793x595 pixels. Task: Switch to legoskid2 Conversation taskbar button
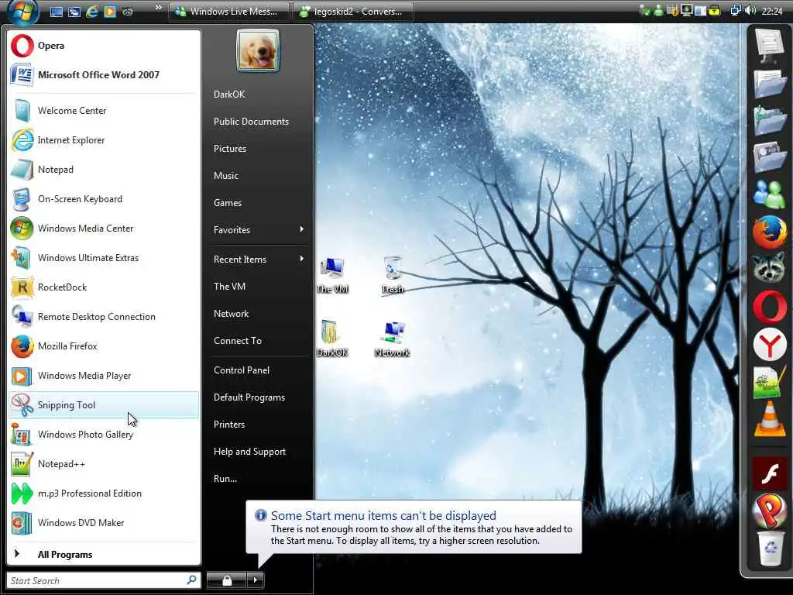(353, 11)
